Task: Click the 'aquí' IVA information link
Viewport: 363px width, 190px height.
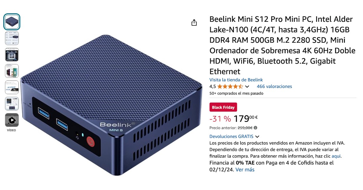Action: pos(336,156)
